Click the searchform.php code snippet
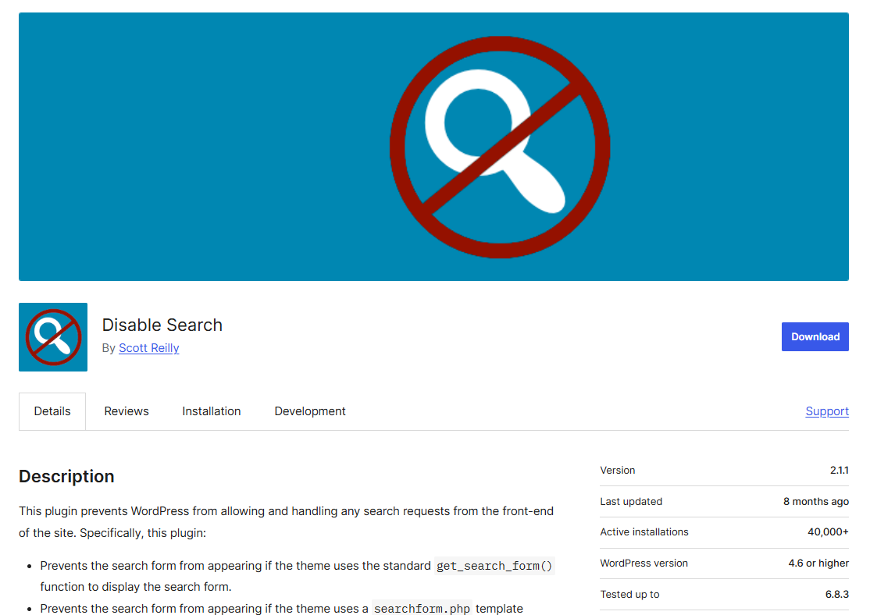 tap(422, 608)
